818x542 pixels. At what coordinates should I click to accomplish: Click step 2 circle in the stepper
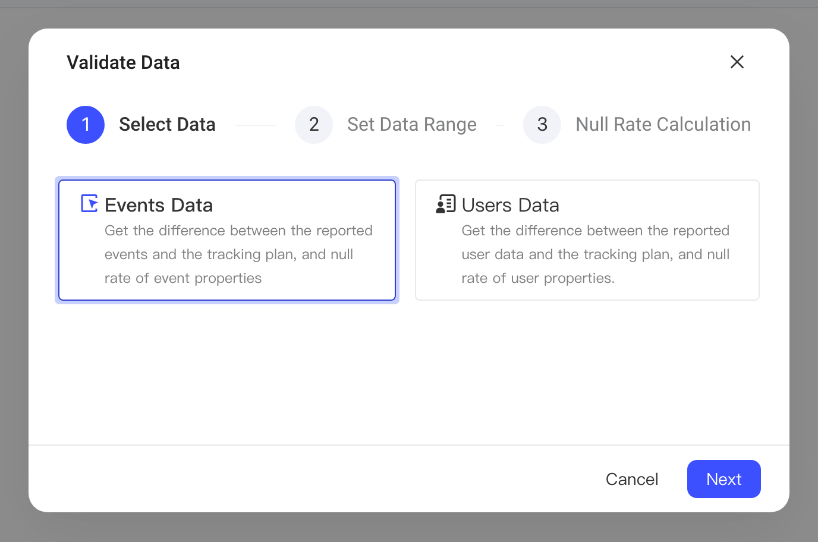tap(314, 125)
